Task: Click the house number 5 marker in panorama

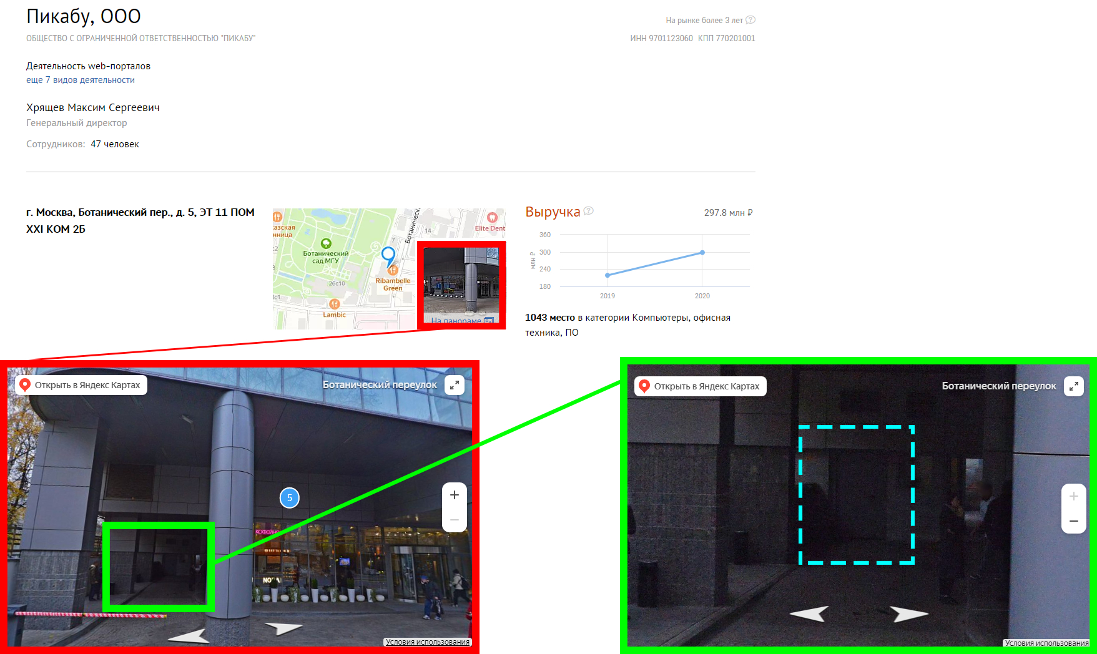Action: click(290, 497)
